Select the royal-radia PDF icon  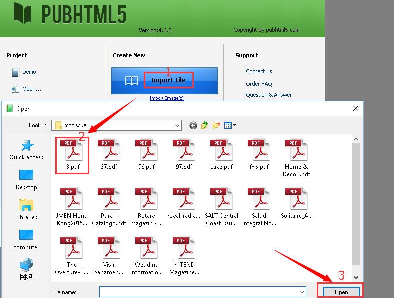pos(184,198)
